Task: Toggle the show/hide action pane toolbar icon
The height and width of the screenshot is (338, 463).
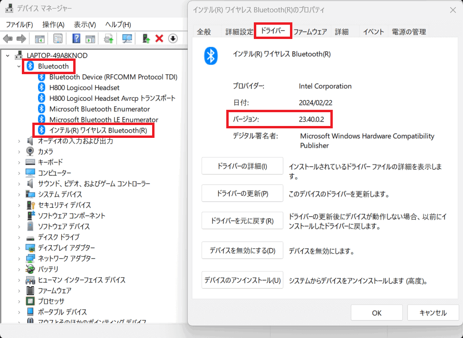Action: click(x=90, y=39)
